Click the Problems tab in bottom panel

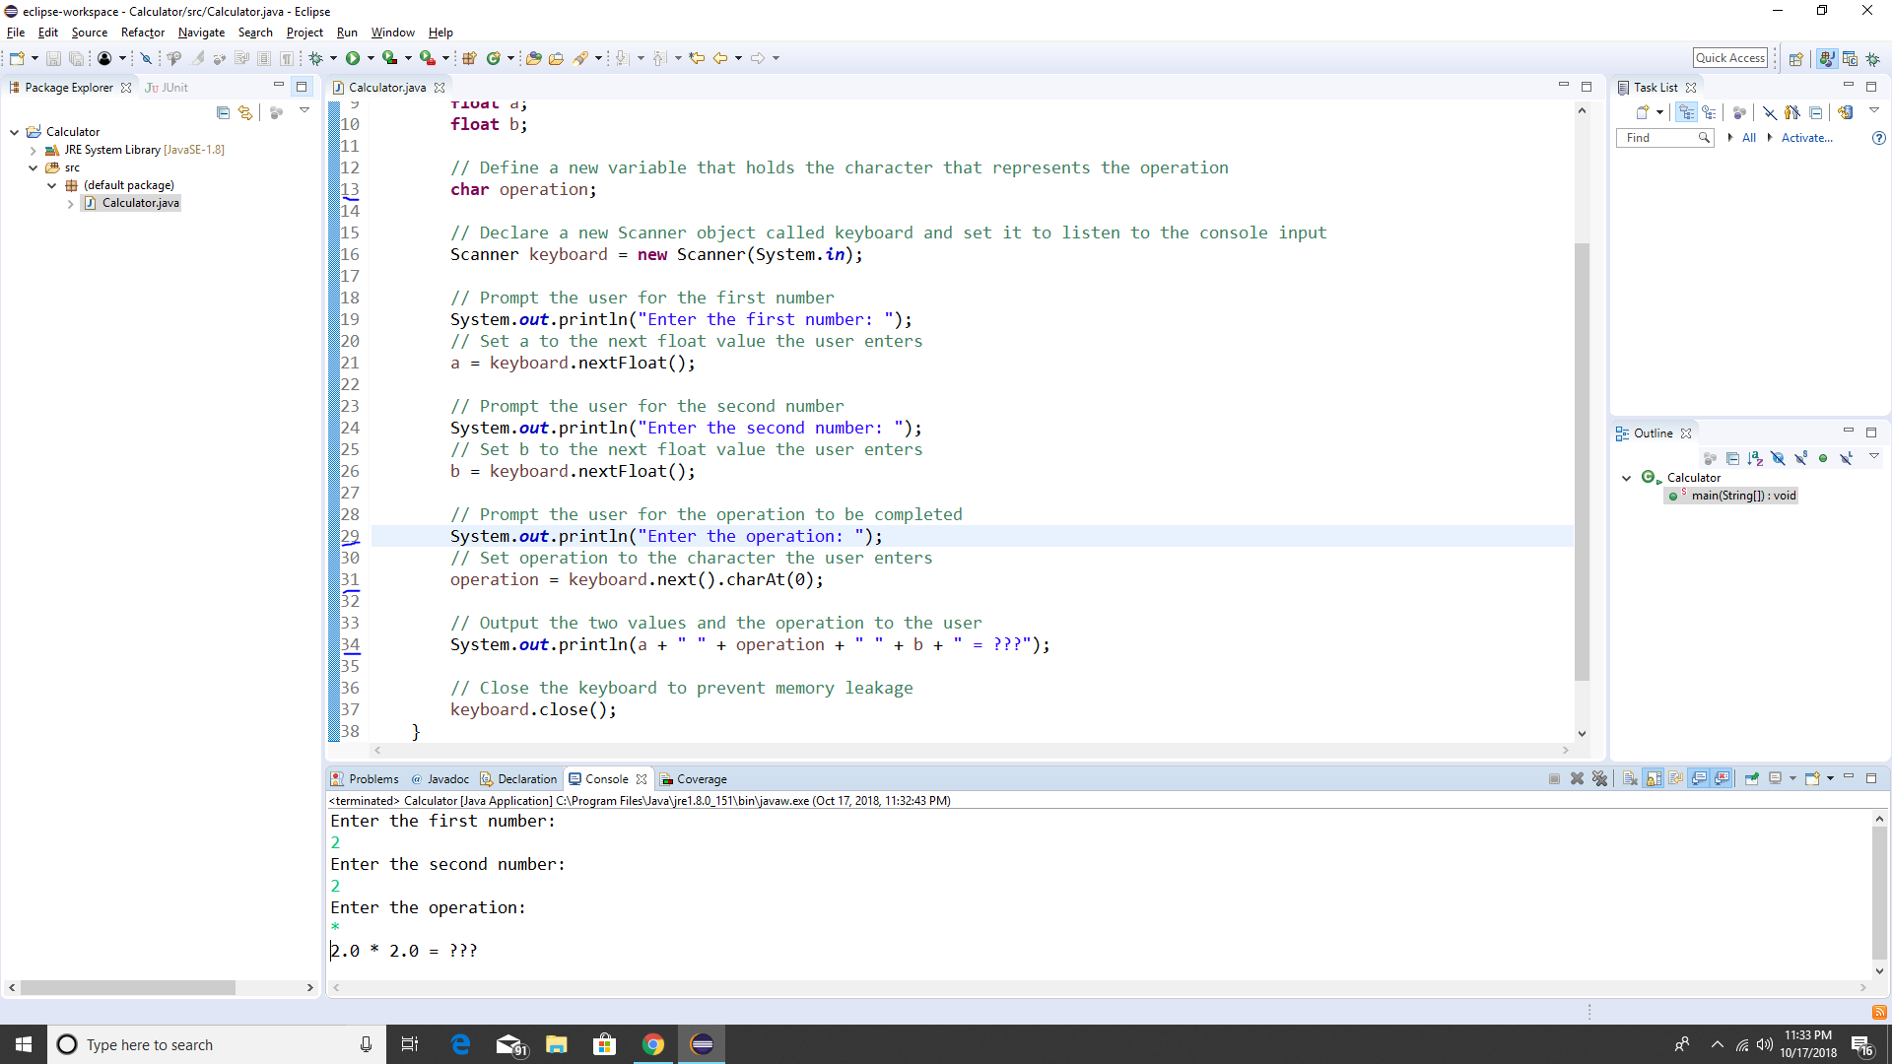pos(366,778)
